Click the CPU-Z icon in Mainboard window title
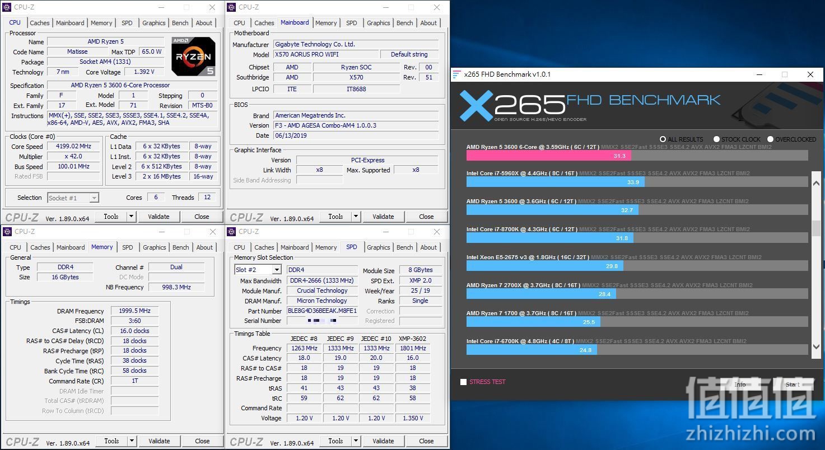 232,7
